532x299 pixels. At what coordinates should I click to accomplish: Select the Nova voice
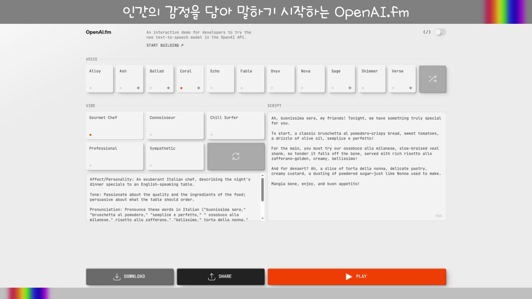pyautogui.click(x=311, y=79)
